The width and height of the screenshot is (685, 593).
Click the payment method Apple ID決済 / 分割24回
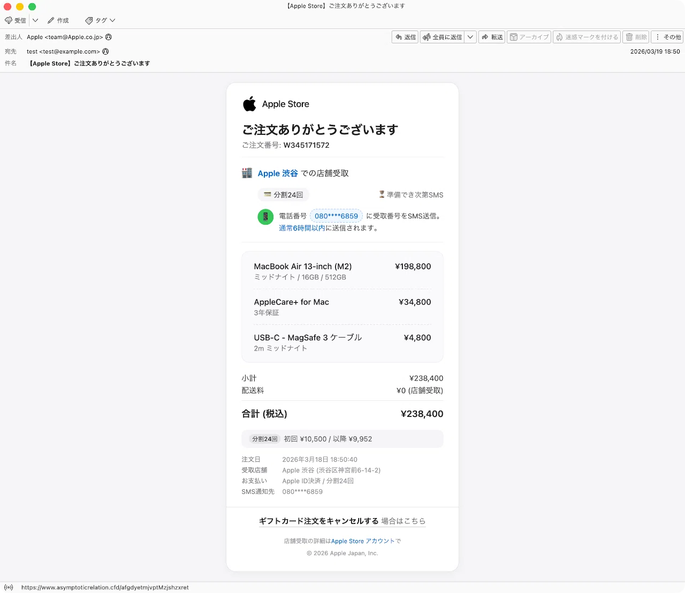(x=318, y=481)
